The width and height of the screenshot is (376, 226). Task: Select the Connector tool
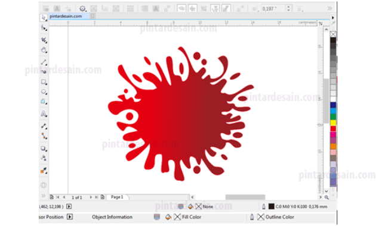(44, 136)
